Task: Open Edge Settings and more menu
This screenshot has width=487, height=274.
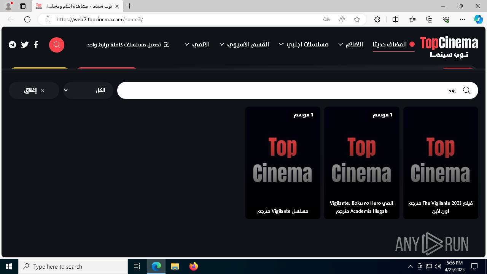Action: 463,19
